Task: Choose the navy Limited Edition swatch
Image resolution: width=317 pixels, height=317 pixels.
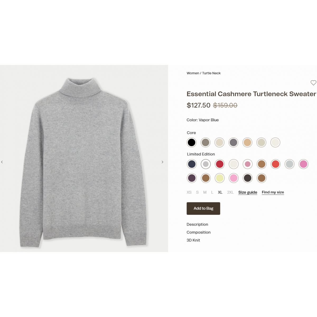Action: click(x=192, y=164)
